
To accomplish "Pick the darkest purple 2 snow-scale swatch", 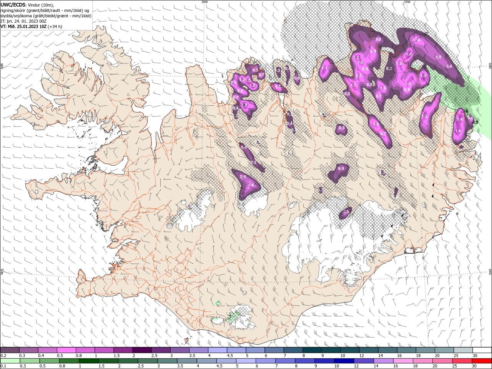I will pyautogui.click(x=142, y=350).
